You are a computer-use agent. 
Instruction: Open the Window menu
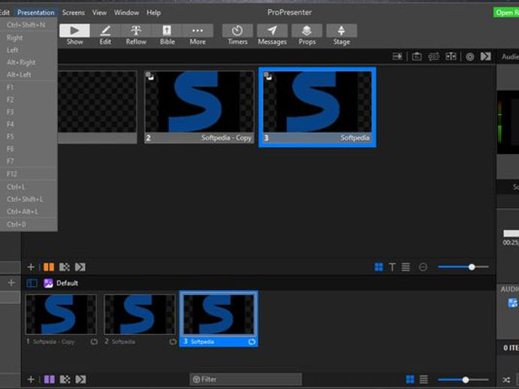[126, 13]
